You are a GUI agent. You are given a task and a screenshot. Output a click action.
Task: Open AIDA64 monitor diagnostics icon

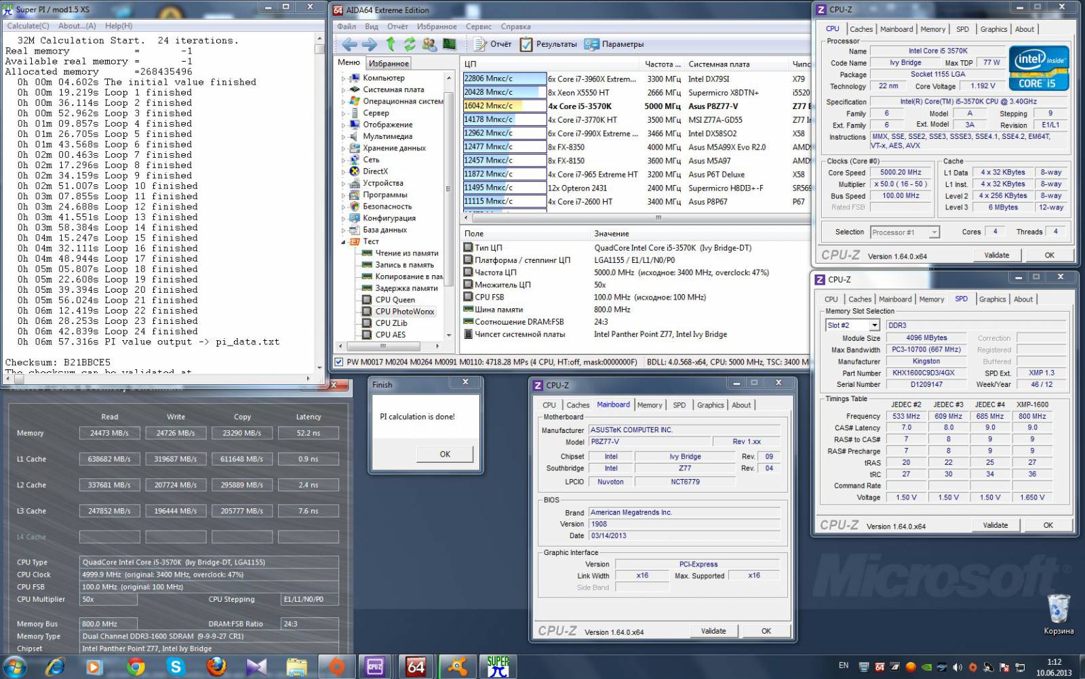[x=449, y=44]
